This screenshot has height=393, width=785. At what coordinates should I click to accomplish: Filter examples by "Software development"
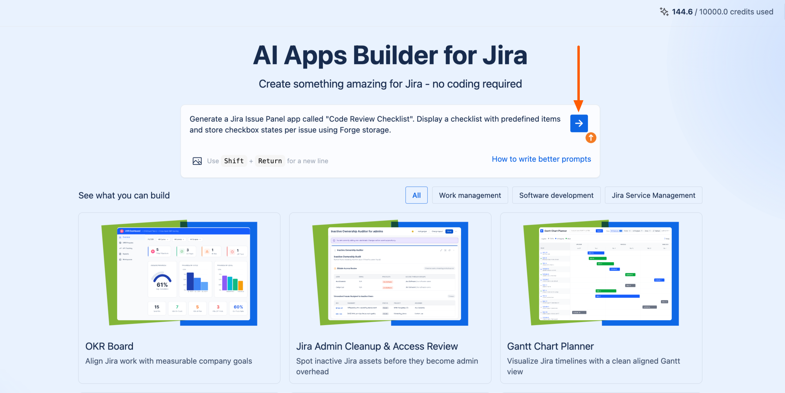click(556, 195)
